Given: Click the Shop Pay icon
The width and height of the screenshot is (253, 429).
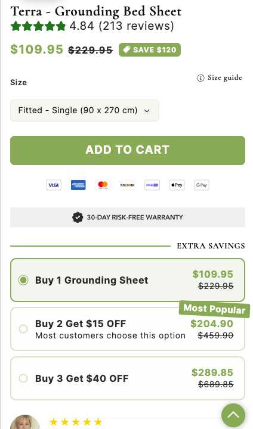Looking at the screenshot, I should click(152, 185).
